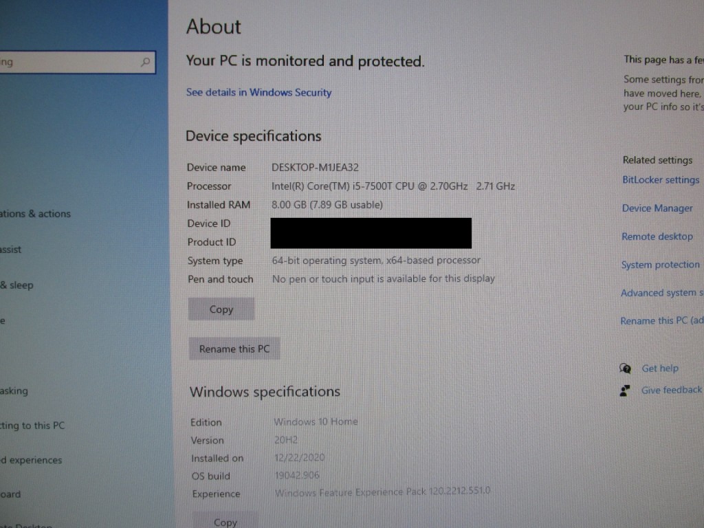Select Focus assist sidebar item
The image size is (704, 528).
pyautogui.click(x=11, y=250)
